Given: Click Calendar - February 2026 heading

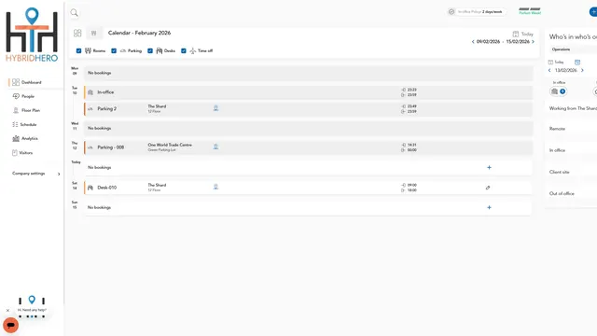Looking at the screenshot, I should (139, 34).
